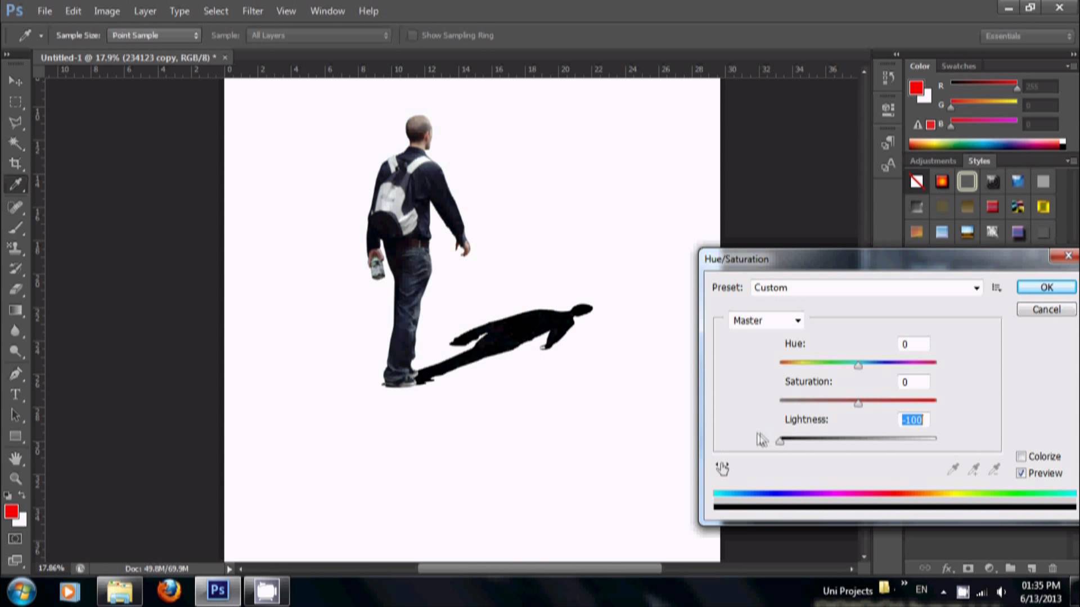Toggle the Colorize checkbox
This screenshot has width=1080, height=607.
pos(1021,456)
